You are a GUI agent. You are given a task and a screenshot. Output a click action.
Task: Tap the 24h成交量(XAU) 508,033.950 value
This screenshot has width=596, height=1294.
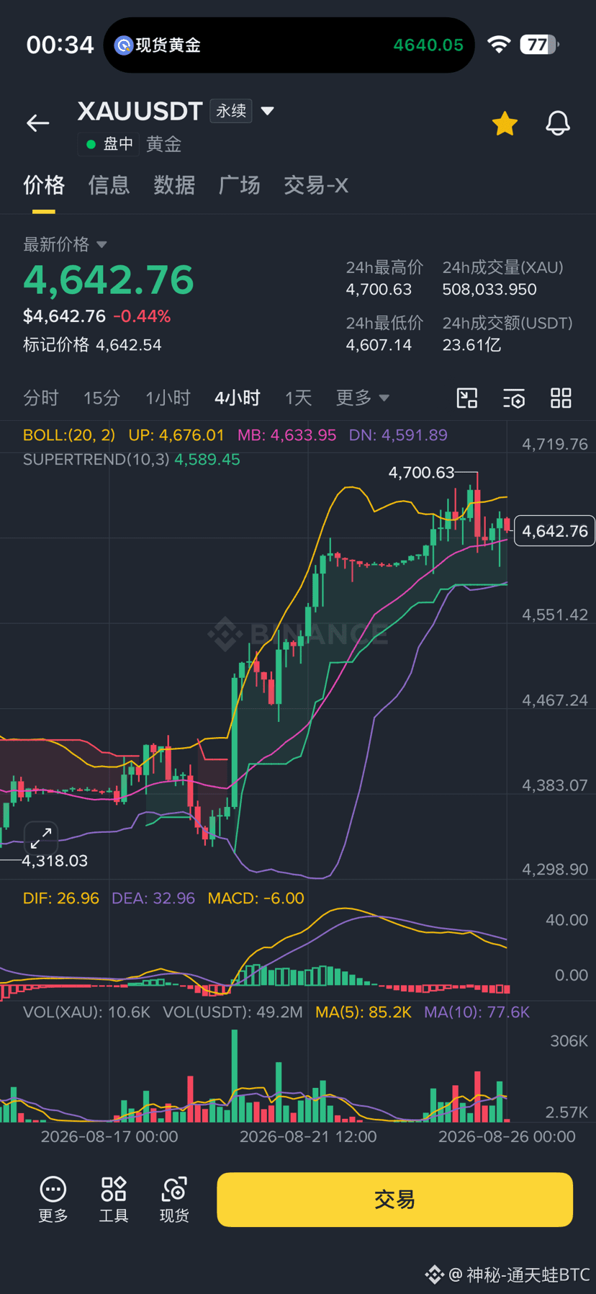click(489, 290)
